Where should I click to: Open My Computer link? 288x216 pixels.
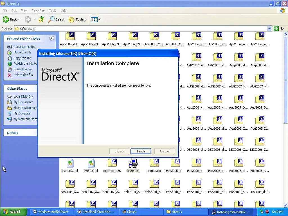coord(22,113)
